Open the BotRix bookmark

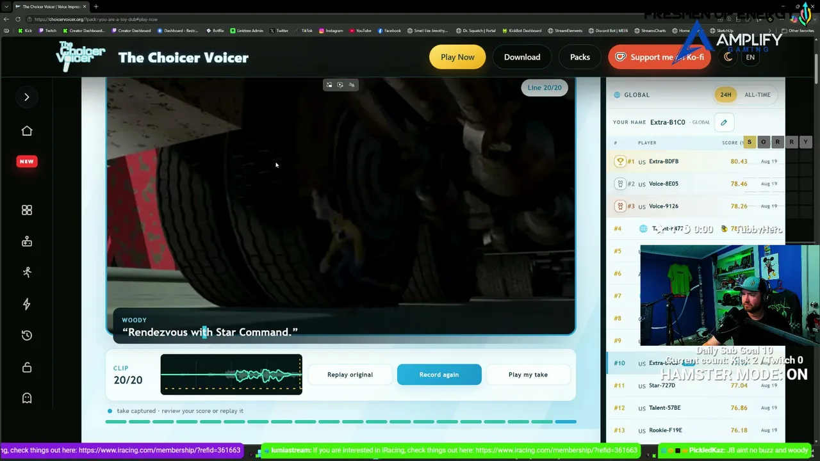pos(215,31)
